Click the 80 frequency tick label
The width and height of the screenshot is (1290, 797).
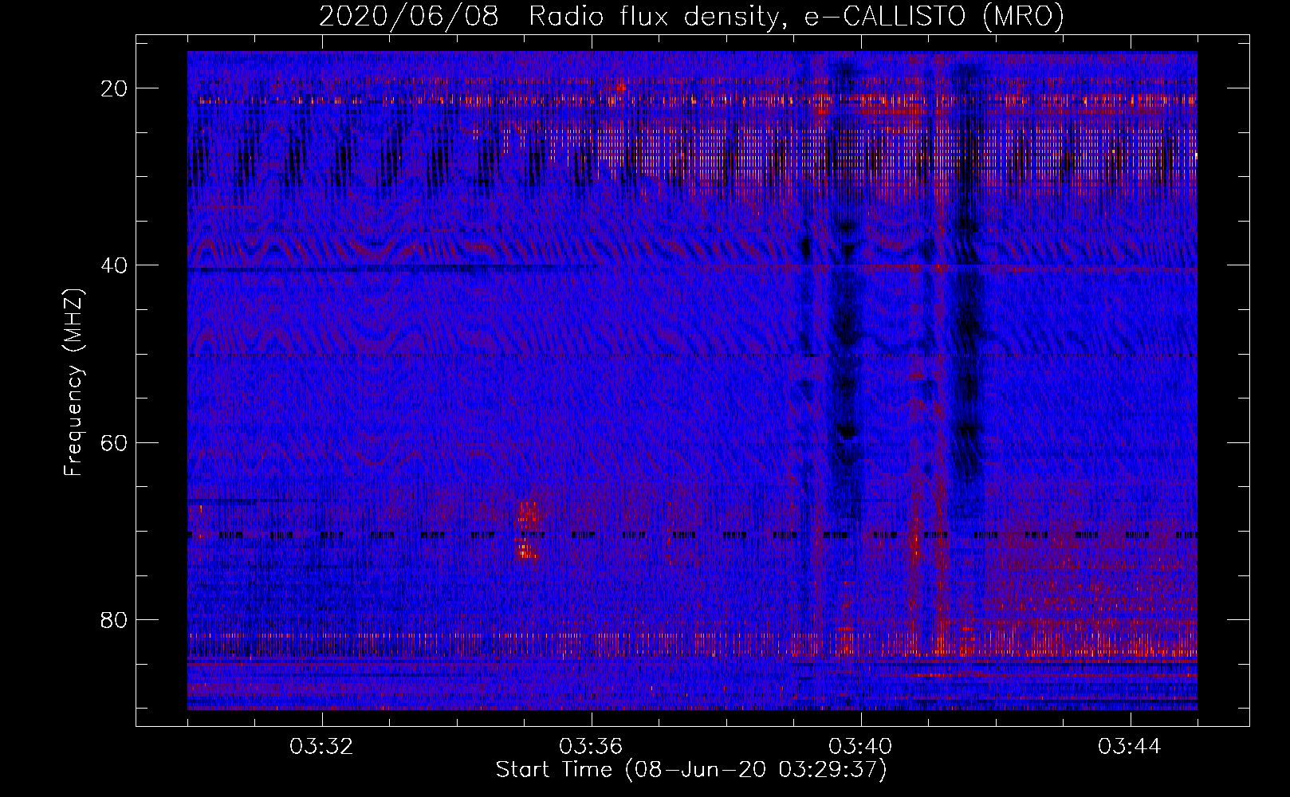point(114,619)
